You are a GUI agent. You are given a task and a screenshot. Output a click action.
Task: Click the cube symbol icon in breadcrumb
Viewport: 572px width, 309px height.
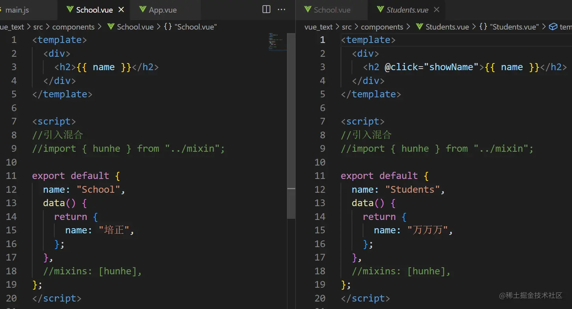(553, 27)
